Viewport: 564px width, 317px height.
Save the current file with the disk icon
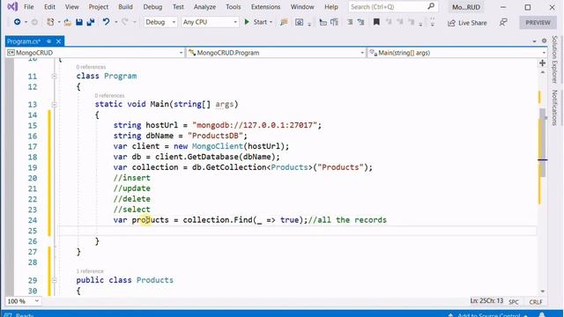[78, 22]
